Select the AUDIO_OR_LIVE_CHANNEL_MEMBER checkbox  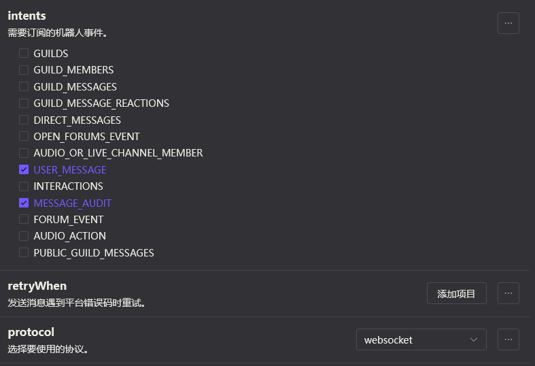pyautogui.click(x=24, y=153)
